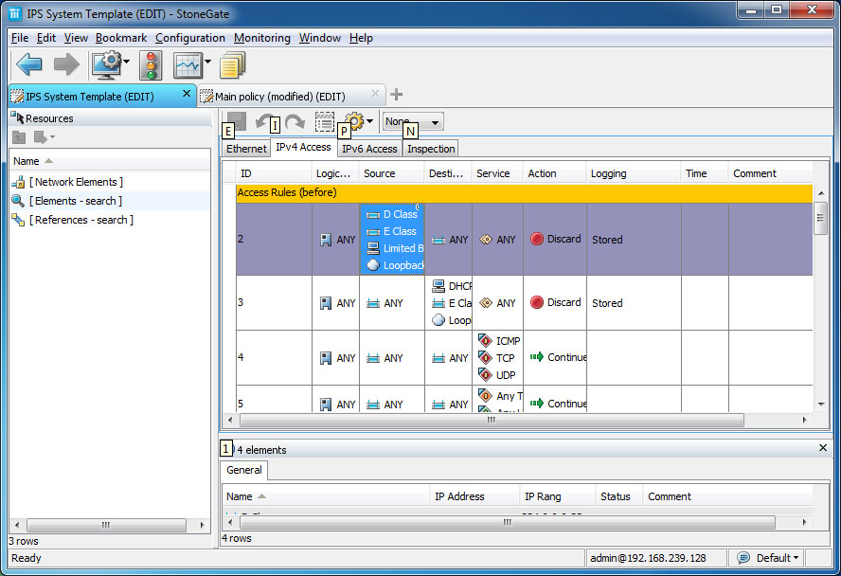Click the Redo arrow icon

pyautogui.click(x=295, y=122)
